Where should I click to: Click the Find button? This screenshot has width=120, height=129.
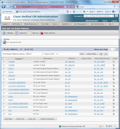click(82, 54)
